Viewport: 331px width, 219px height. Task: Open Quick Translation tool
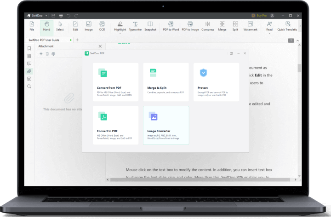pyautogui.click(x=287, y=26)
